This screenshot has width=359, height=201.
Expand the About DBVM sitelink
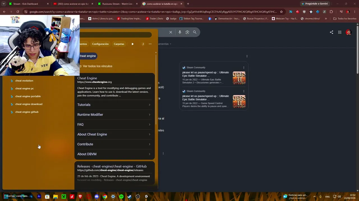click(x=114, y=154)
